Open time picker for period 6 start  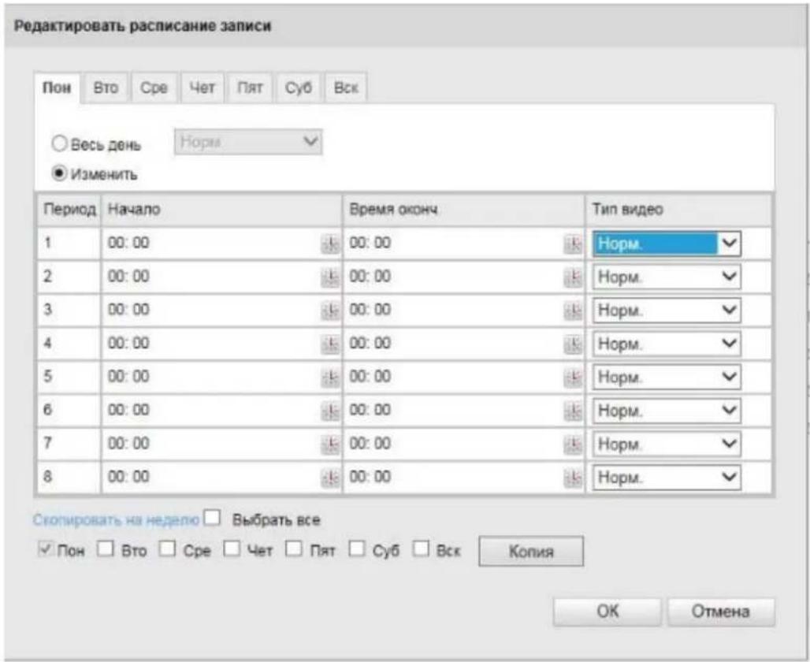(x=330, y=411)
